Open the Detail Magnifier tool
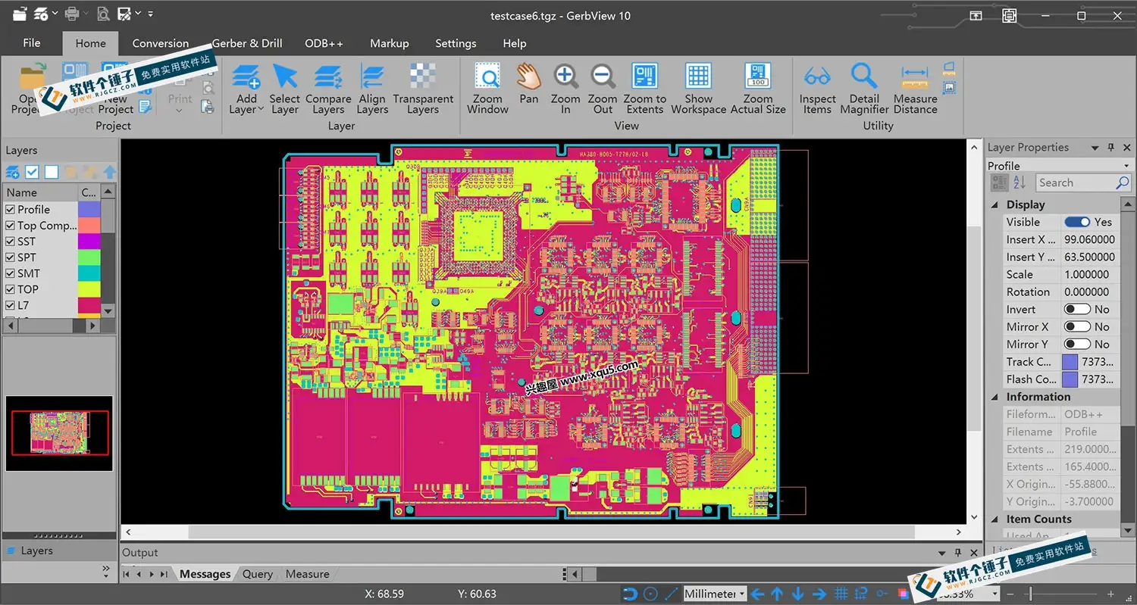The height and width of the screenshot is (605, 1137). 864,88
